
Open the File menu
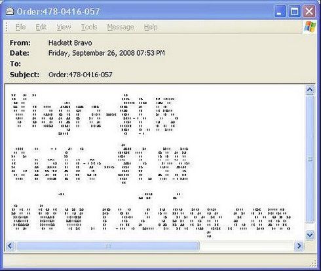20,27
